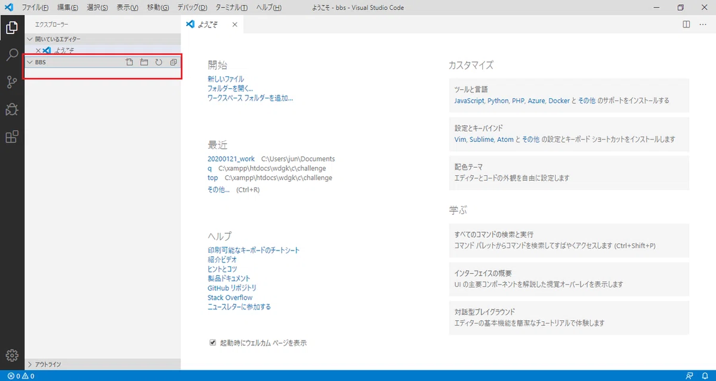Open the ヘルプ(H) menu

pyautogui.click(x=268, y=8)
